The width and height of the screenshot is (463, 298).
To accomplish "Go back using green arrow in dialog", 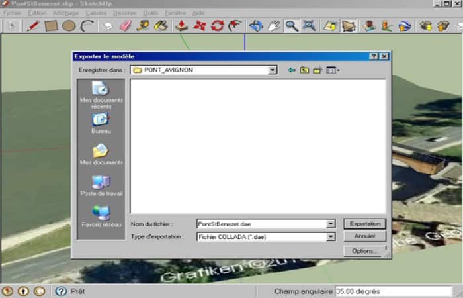I will click(292, 70).
